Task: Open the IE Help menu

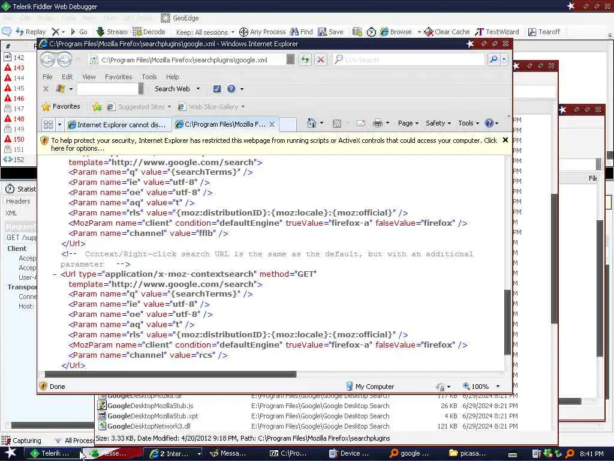Action: click(x=172, y=77)
